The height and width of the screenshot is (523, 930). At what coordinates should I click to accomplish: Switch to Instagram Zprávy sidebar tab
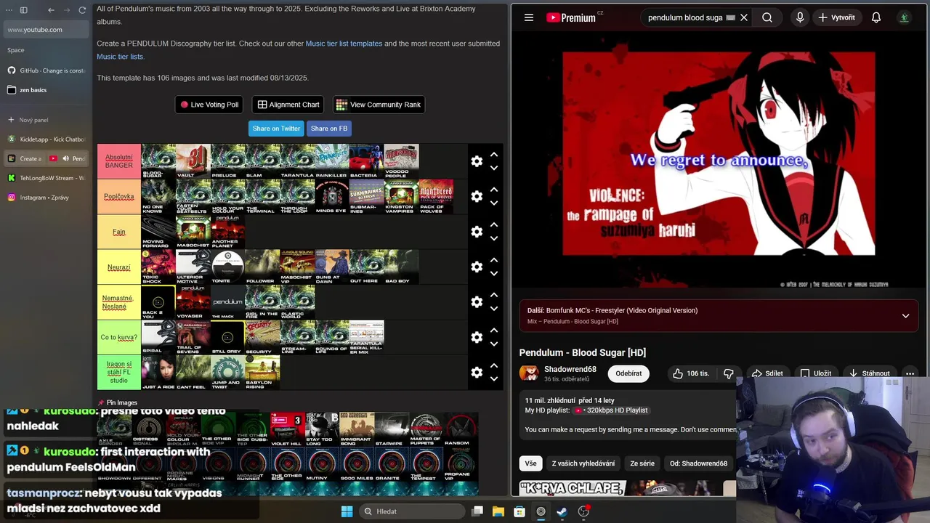46,198
